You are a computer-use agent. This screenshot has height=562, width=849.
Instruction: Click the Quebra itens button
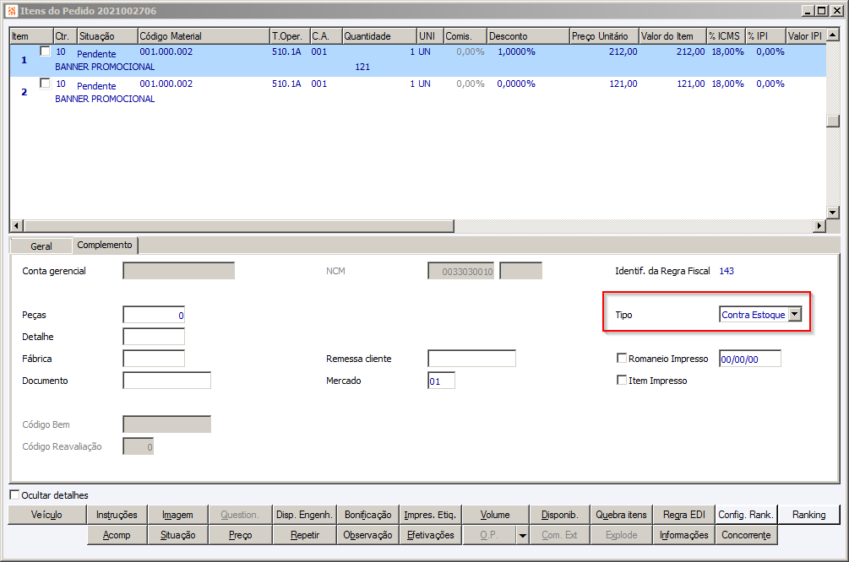622,515
